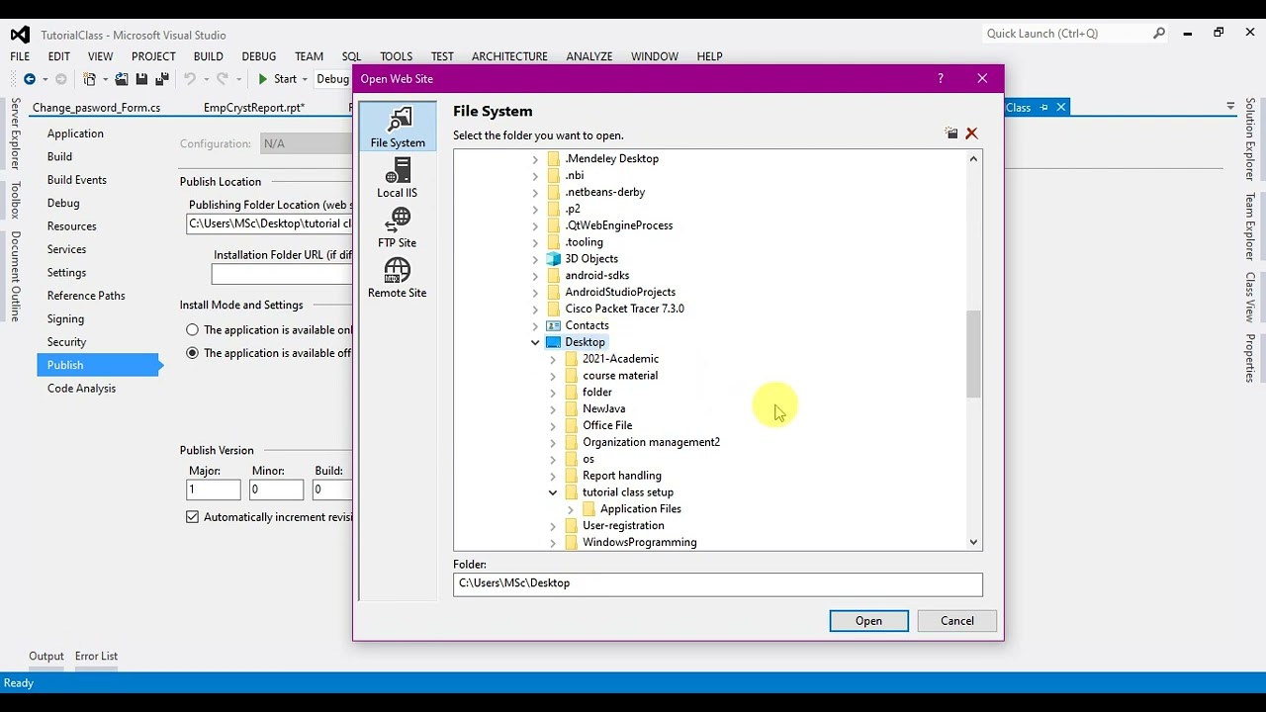Click the Navigate Forward toolbar arrow
The width and height of the screenshot is (1266, 712).
60,79
